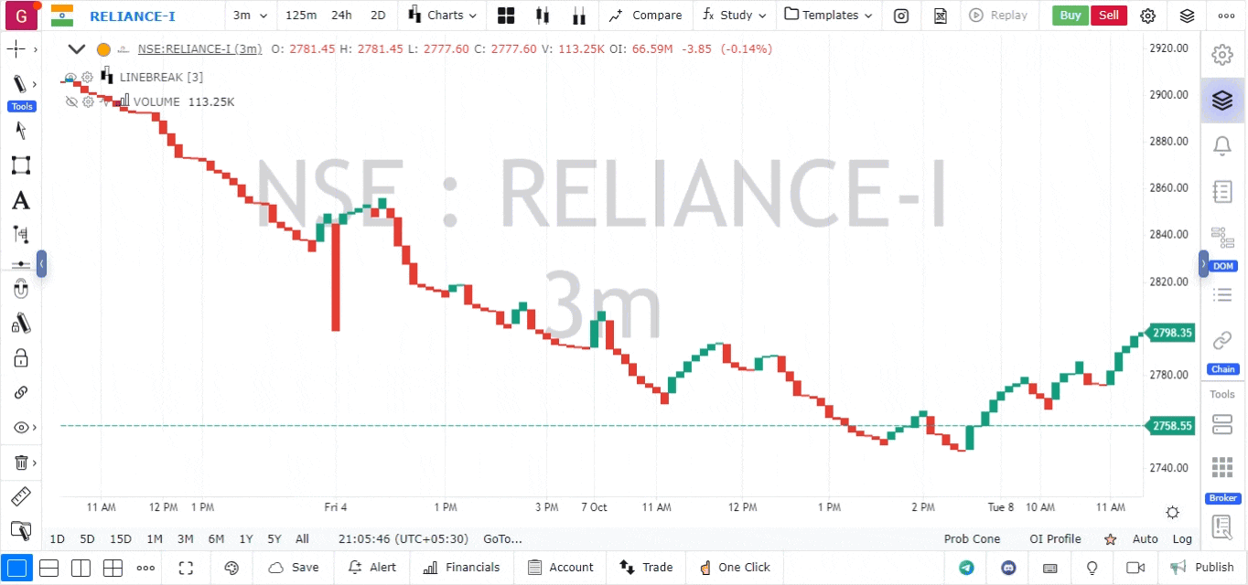Click the Telegram icon in bottom bar

coord(966,568)
